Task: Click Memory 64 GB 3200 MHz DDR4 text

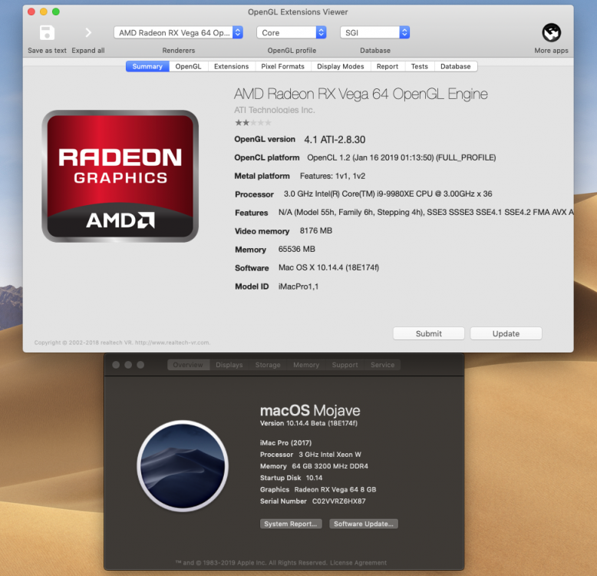Action: click(314, 466)
